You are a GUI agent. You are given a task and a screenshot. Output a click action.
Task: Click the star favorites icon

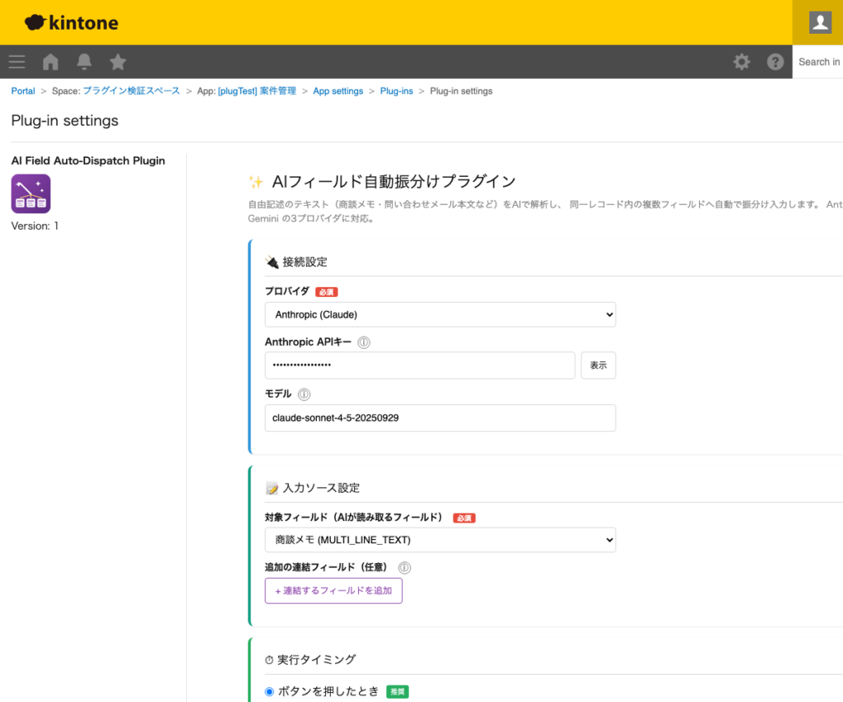117,62
